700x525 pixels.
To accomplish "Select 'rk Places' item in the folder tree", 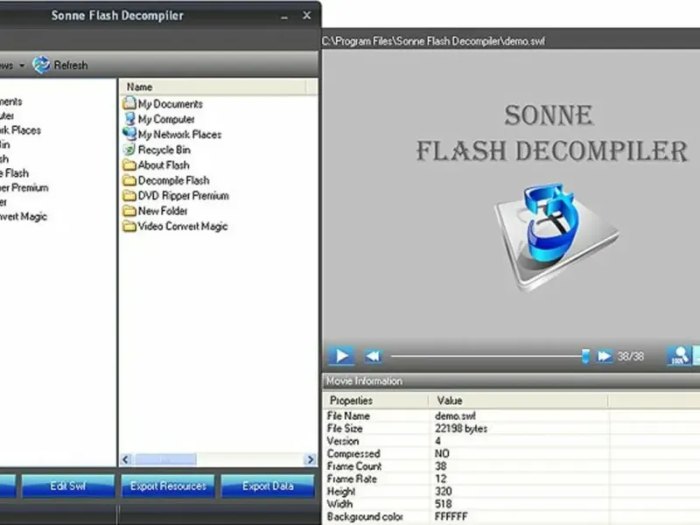I will coord(20,130).
